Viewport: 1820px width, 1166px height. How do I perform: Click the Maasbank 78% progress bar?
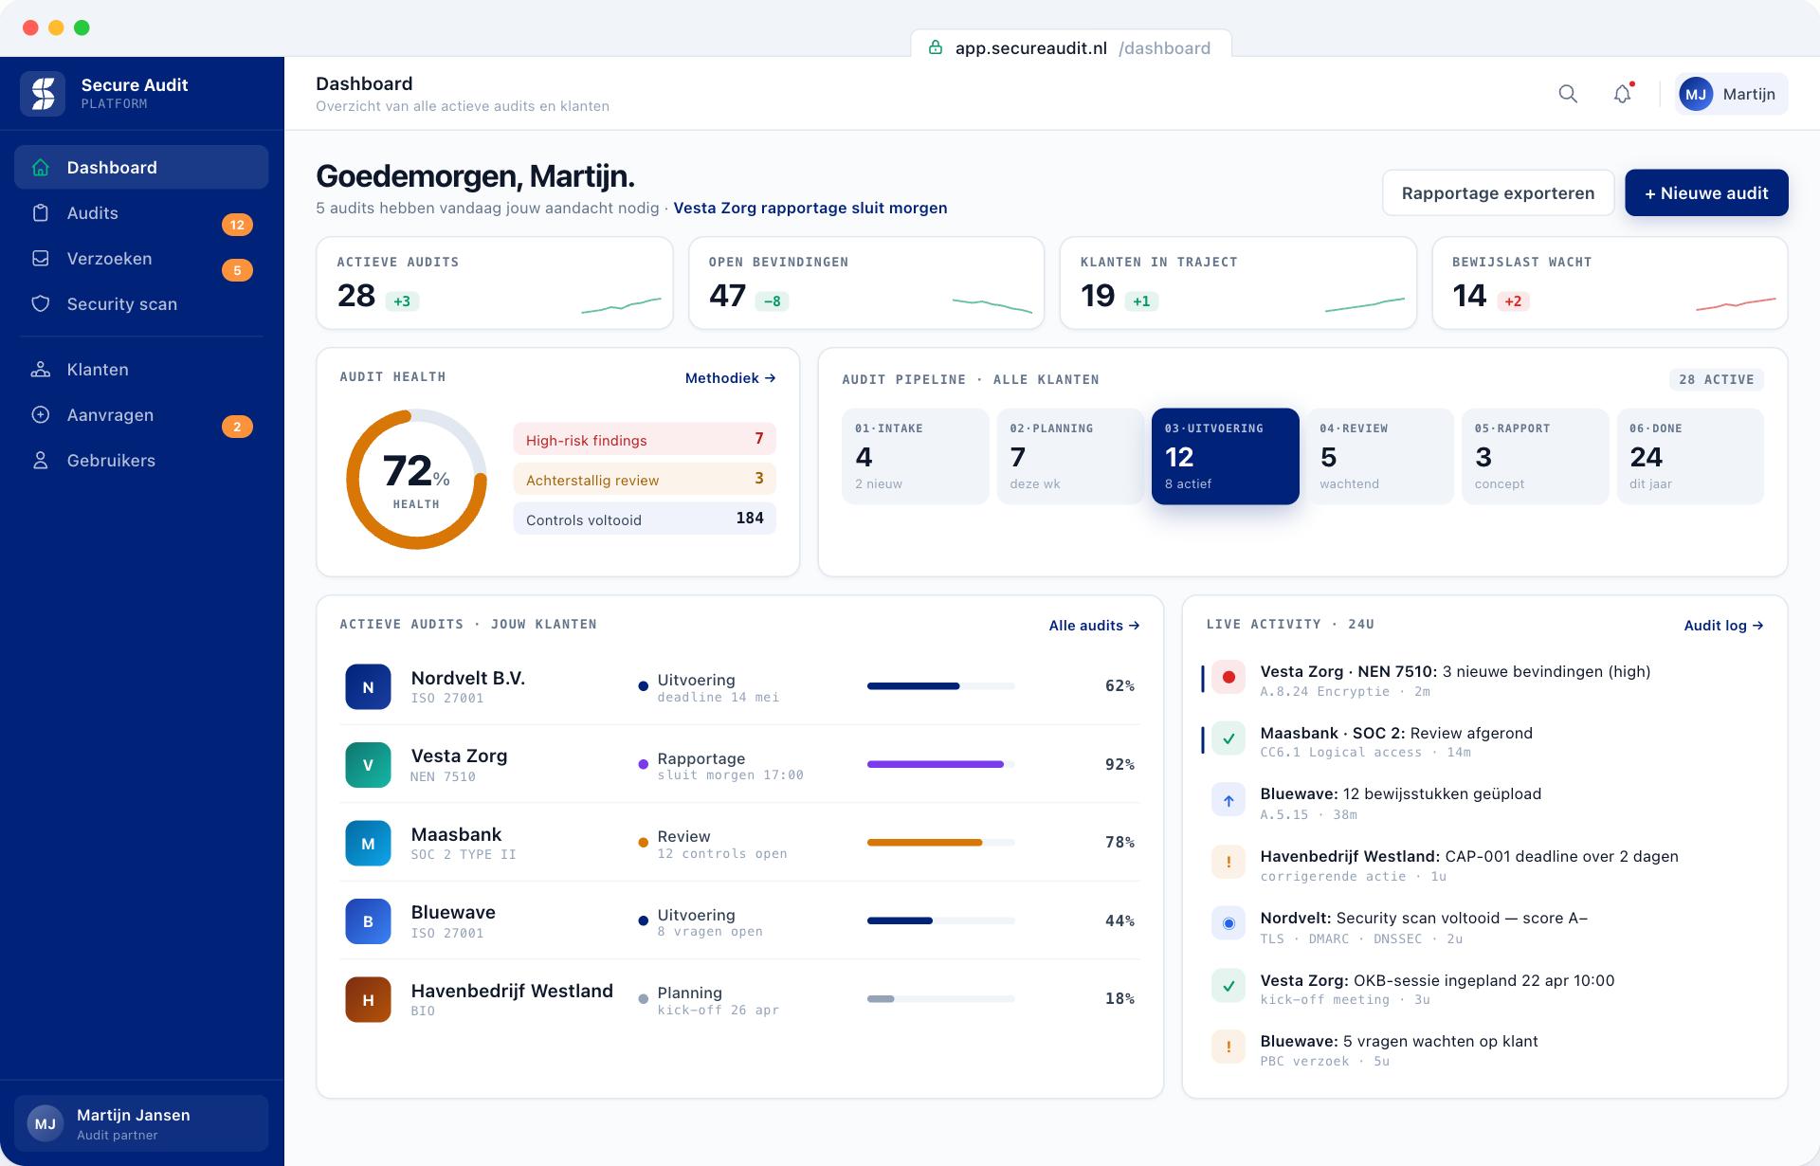[x=940, y=842]
